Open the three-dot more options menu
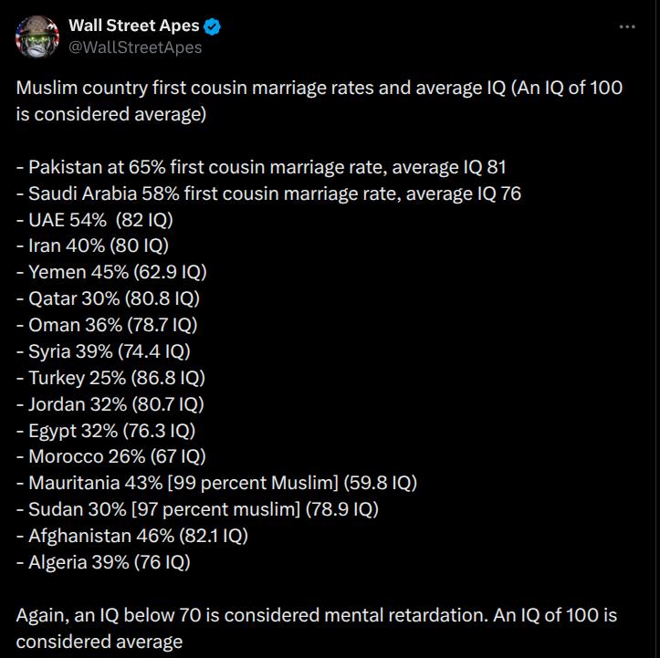The height and width of the screenshot is (658, 660). [626, 26]
